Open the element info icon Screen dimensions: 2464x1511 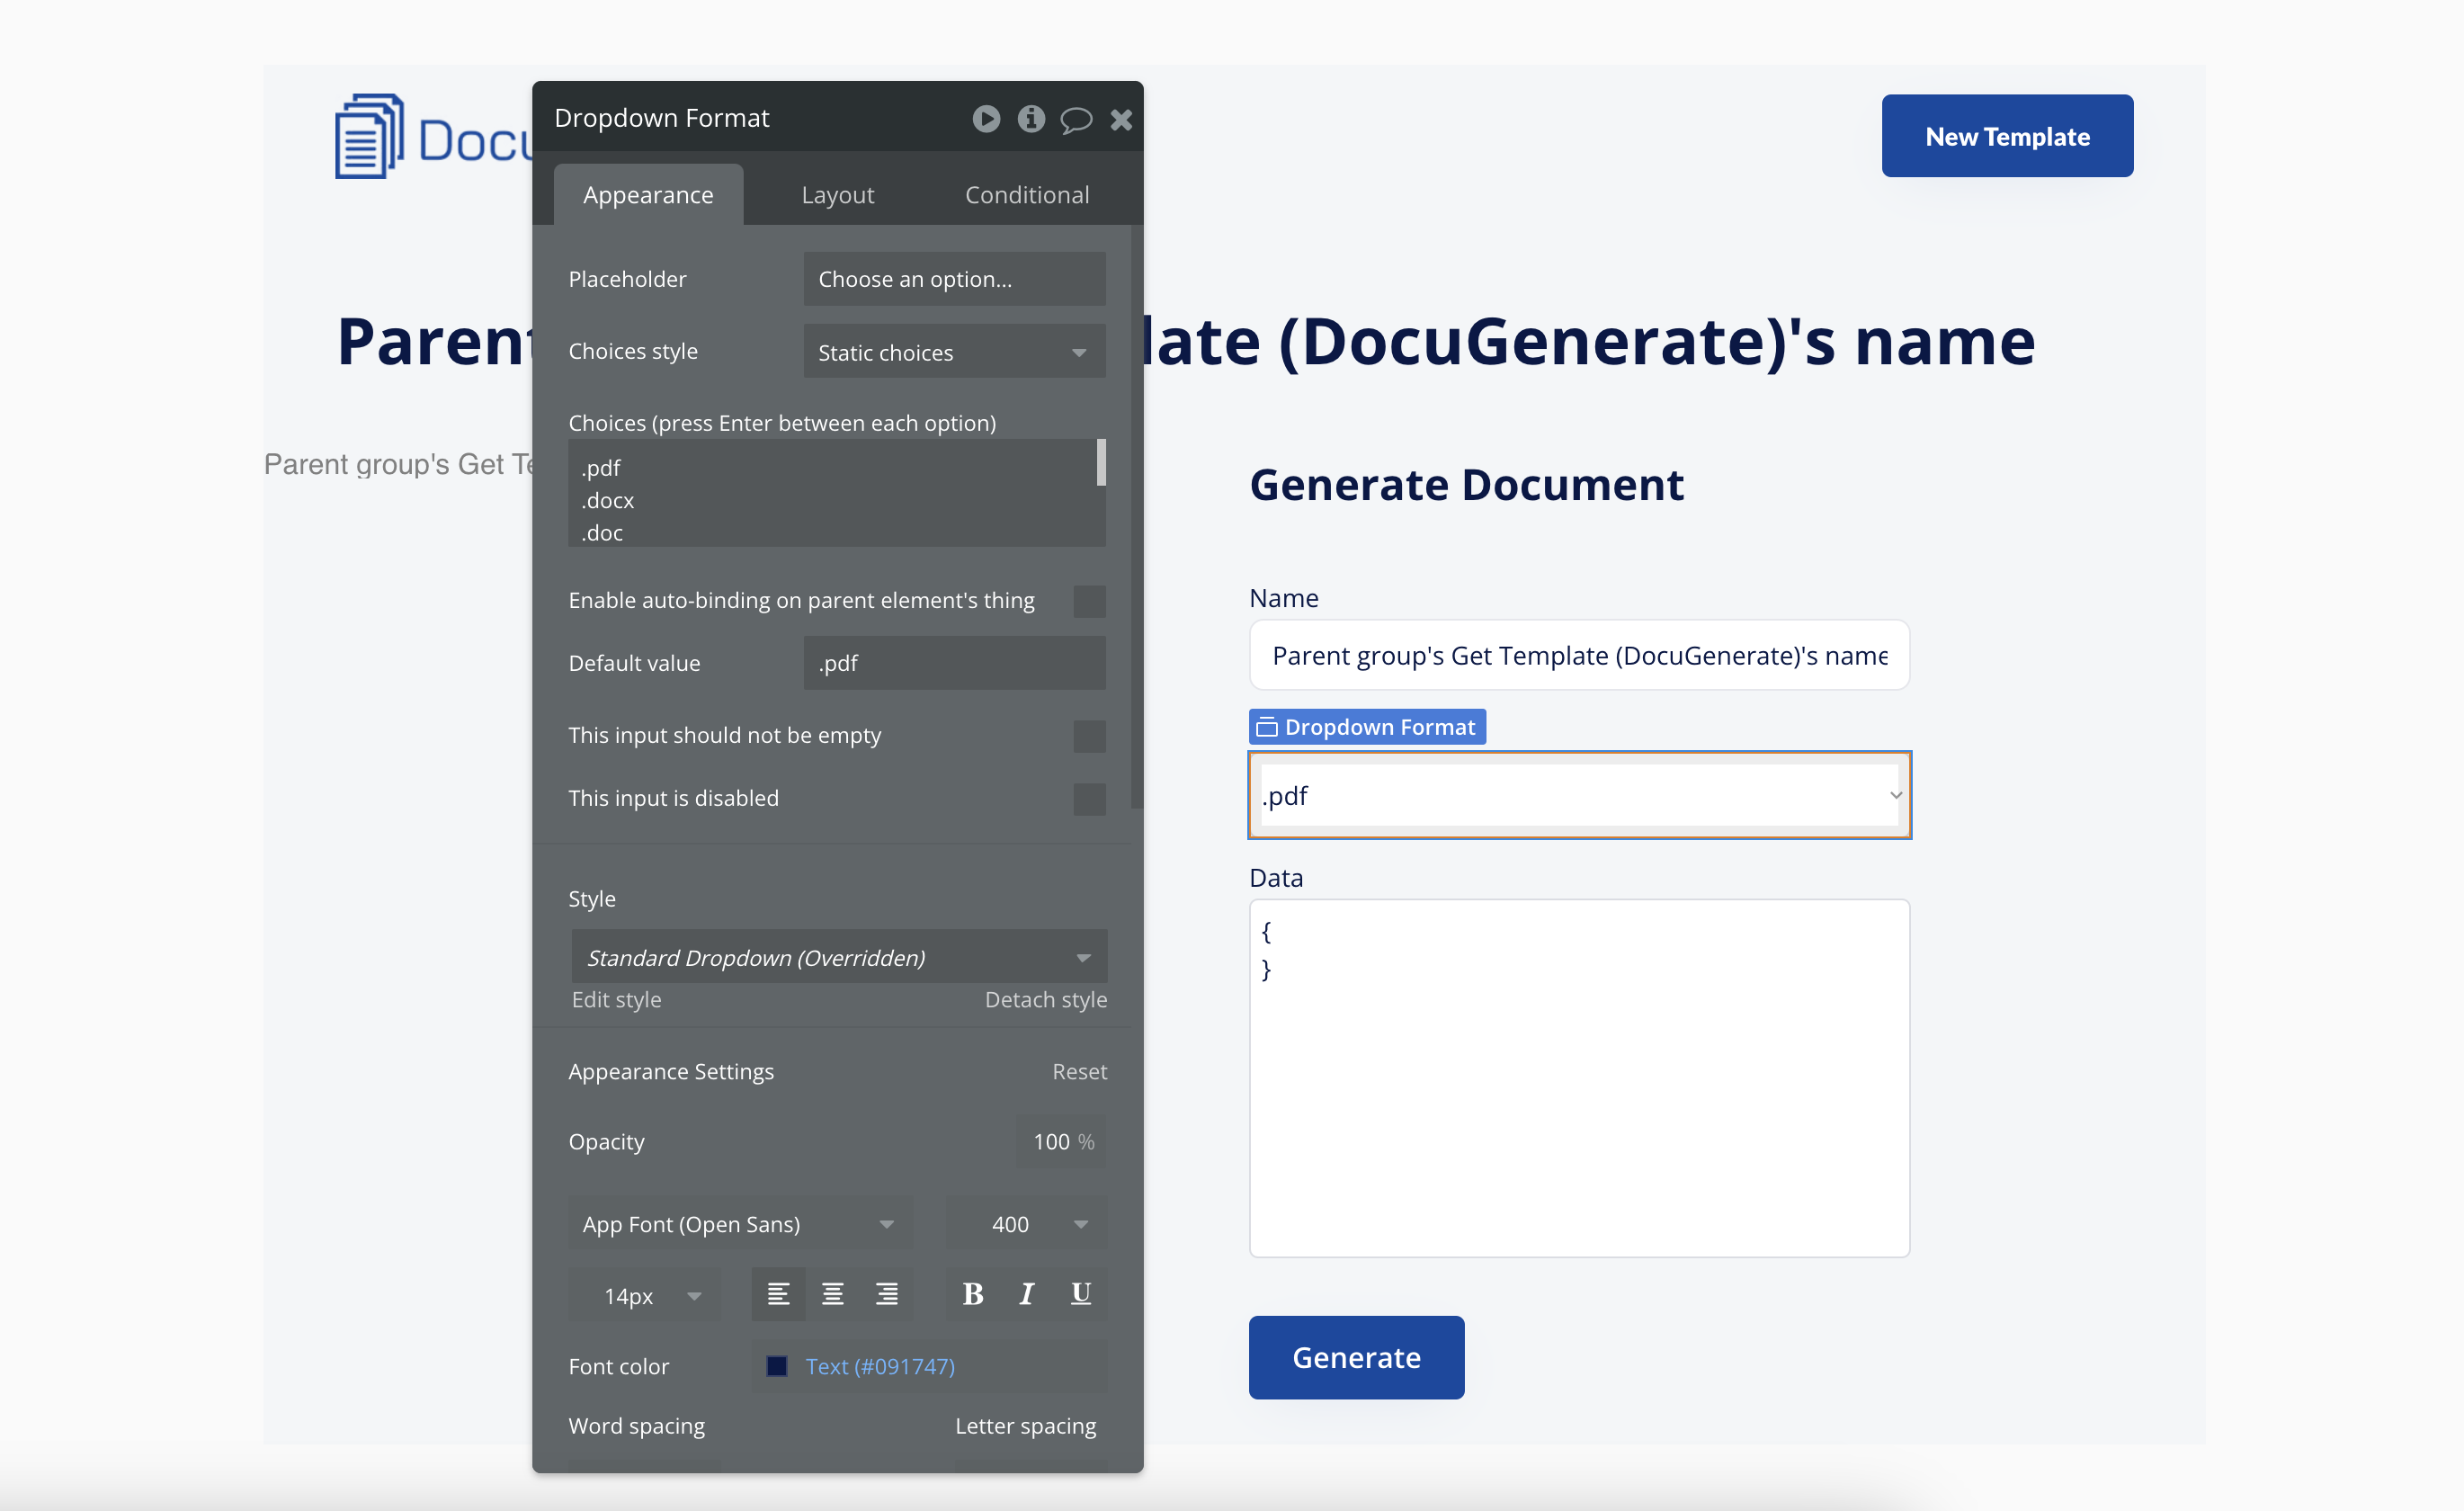[1031, 119]
